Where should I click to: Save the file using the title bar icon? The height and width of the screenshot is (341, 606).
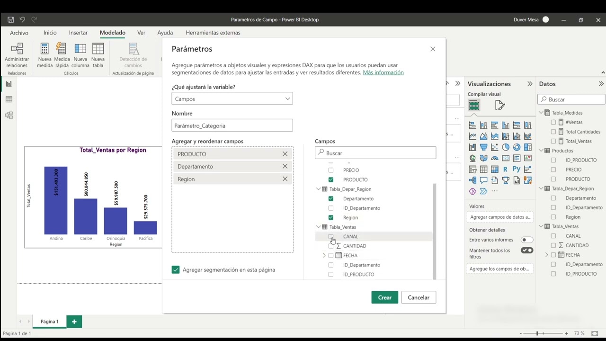tap(10, 19)
